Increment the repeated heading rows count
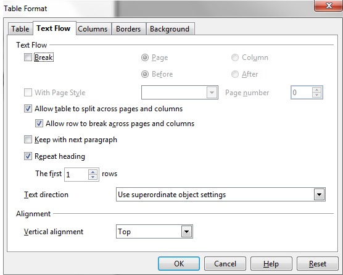 coord(93,172)
